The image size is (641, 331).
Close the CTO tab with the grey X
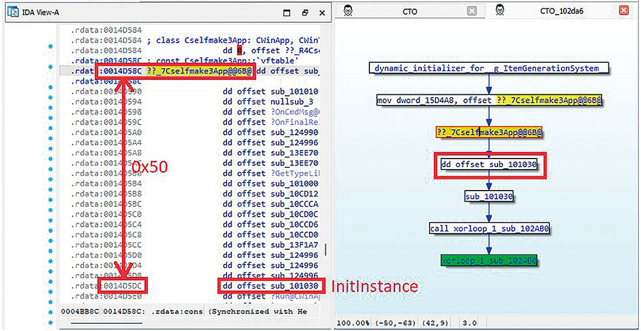472,11
